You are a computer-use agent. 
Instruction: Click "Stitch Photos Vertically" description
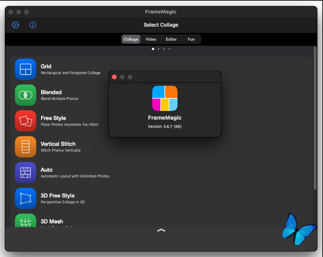[60, 150]
